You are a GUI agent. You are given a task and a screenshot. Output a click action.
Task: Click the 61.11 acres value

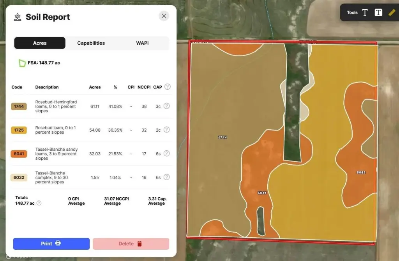click(95, 106)
